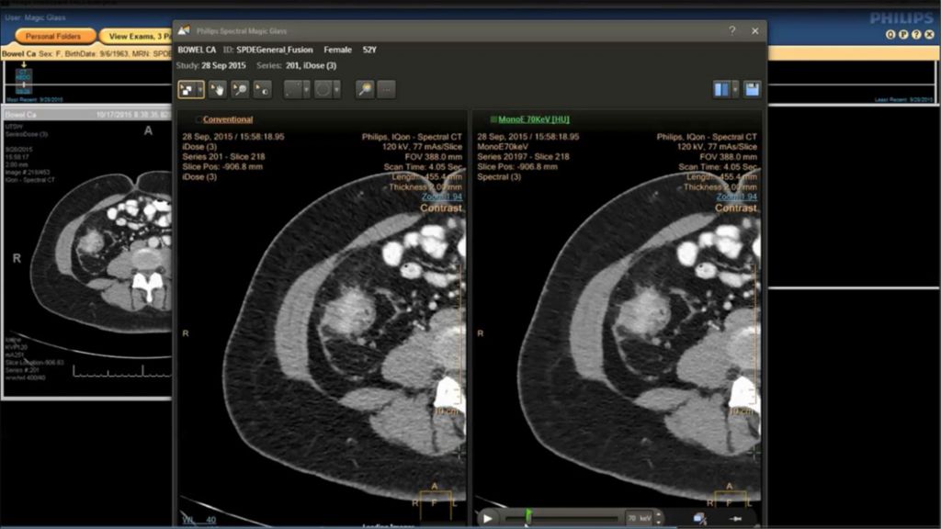Click the Zoom 1.94 link in MonoE viewport
Viewport: 941px width, 529px height.
click(736, 197)
